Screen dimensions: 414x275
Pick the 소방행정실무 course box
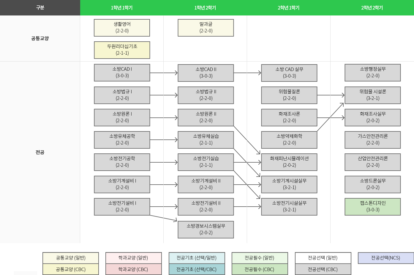click(x=373, y=73)
